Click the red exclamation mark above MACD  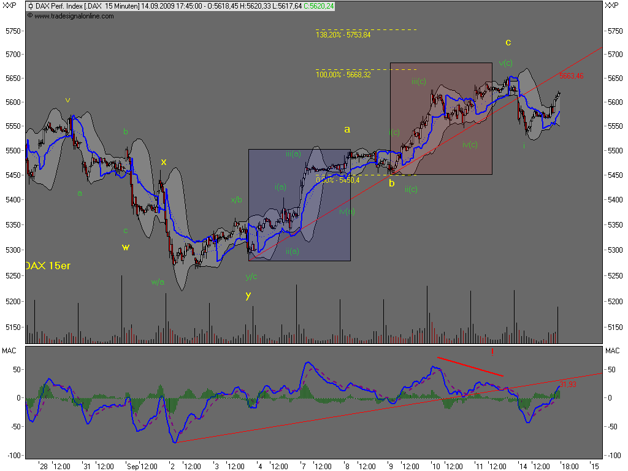(x=492, y=352)
